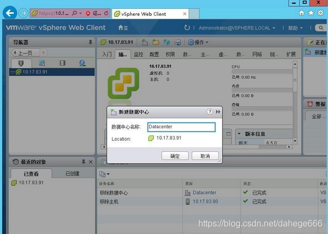
Task: Click the browser forward arrow button
Action: click(x=23, y=13)
